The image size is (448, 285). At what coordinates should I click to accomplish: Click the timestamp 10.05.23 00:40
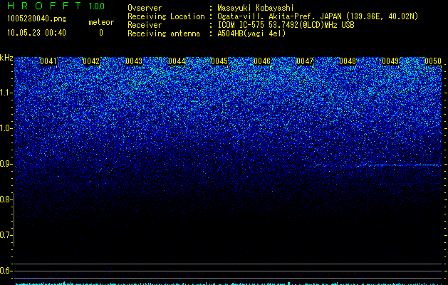(36, 33)
